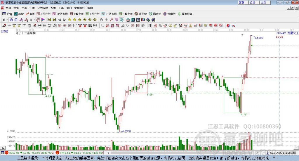
Task: Click horizontal scrollbar right arrow
Action: click(x=257, y=153)
